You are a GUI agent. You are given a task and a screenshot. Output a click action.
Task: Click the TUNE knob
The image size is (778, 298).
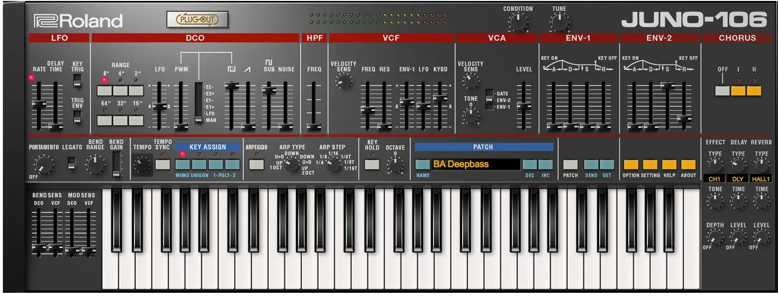(559, 22)
